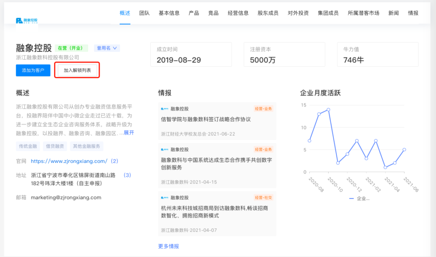The image size is (436, 257).
Task: Go to the 对外投资 tab
Action: tap(298, 13)
